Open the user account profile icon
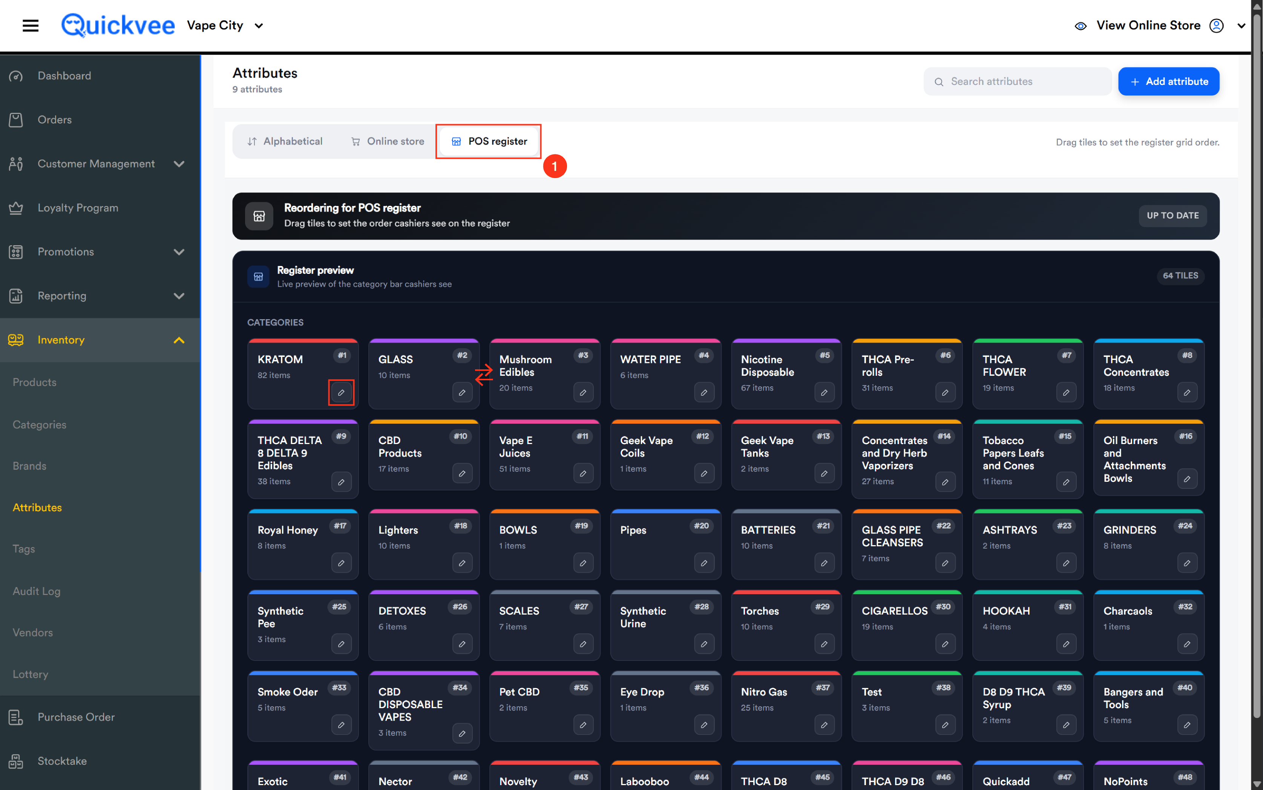 point(1216,26)
